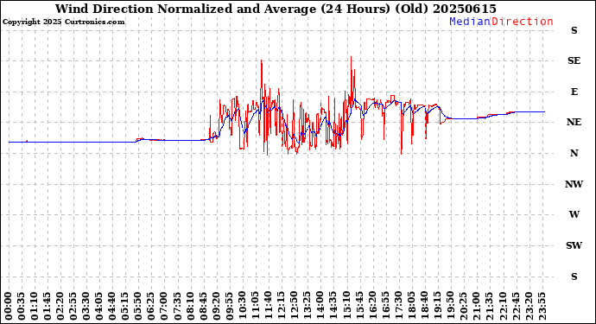The width and height of the screenshot is (596, 324).
Task: Click the 07:00 time axis label
Action: pyautogui.click(x=164, y=306)
